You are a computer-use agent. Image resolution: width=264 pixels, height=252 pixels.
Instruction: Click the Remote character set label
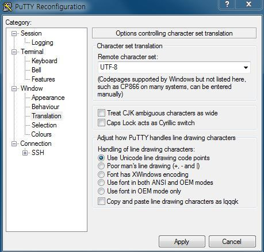[x=128, y=57]
